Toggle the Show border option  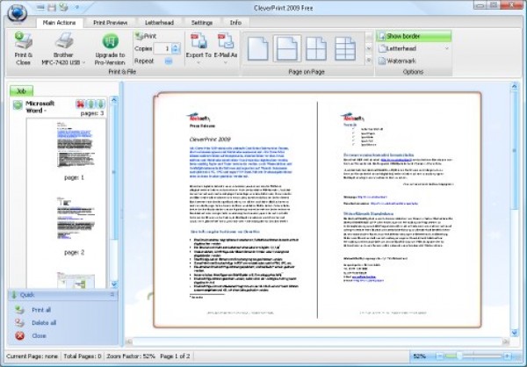coord(414,36)
